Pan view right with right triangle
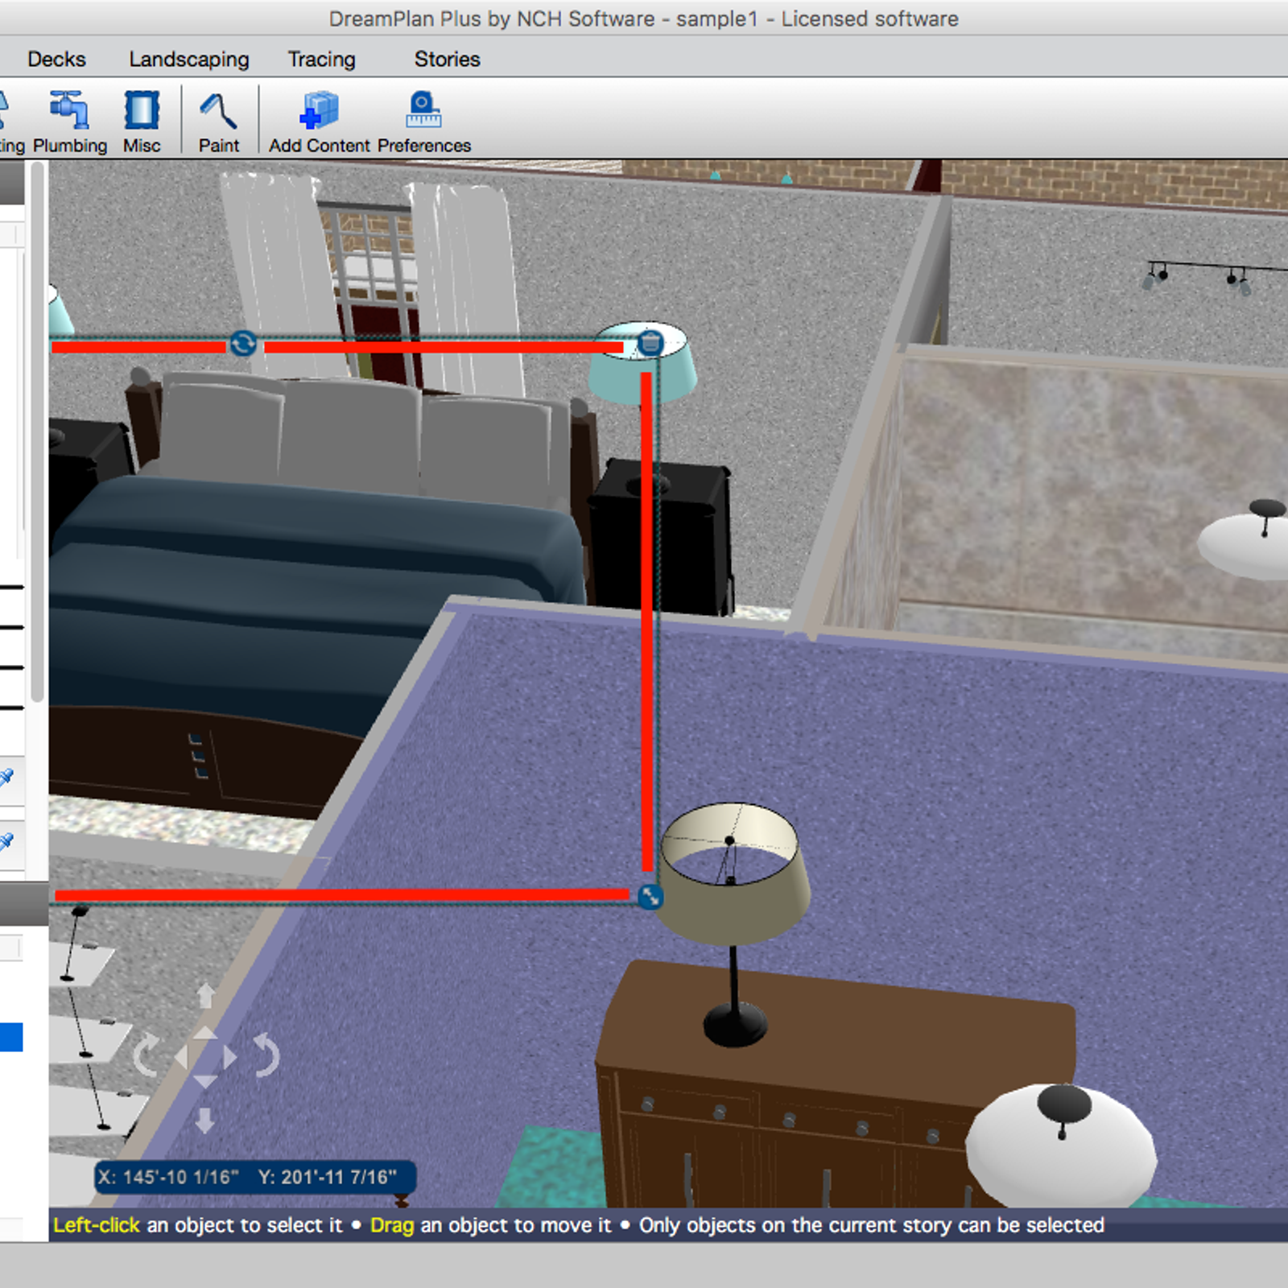The image size is (1288, 1288). coord(230,1057)
